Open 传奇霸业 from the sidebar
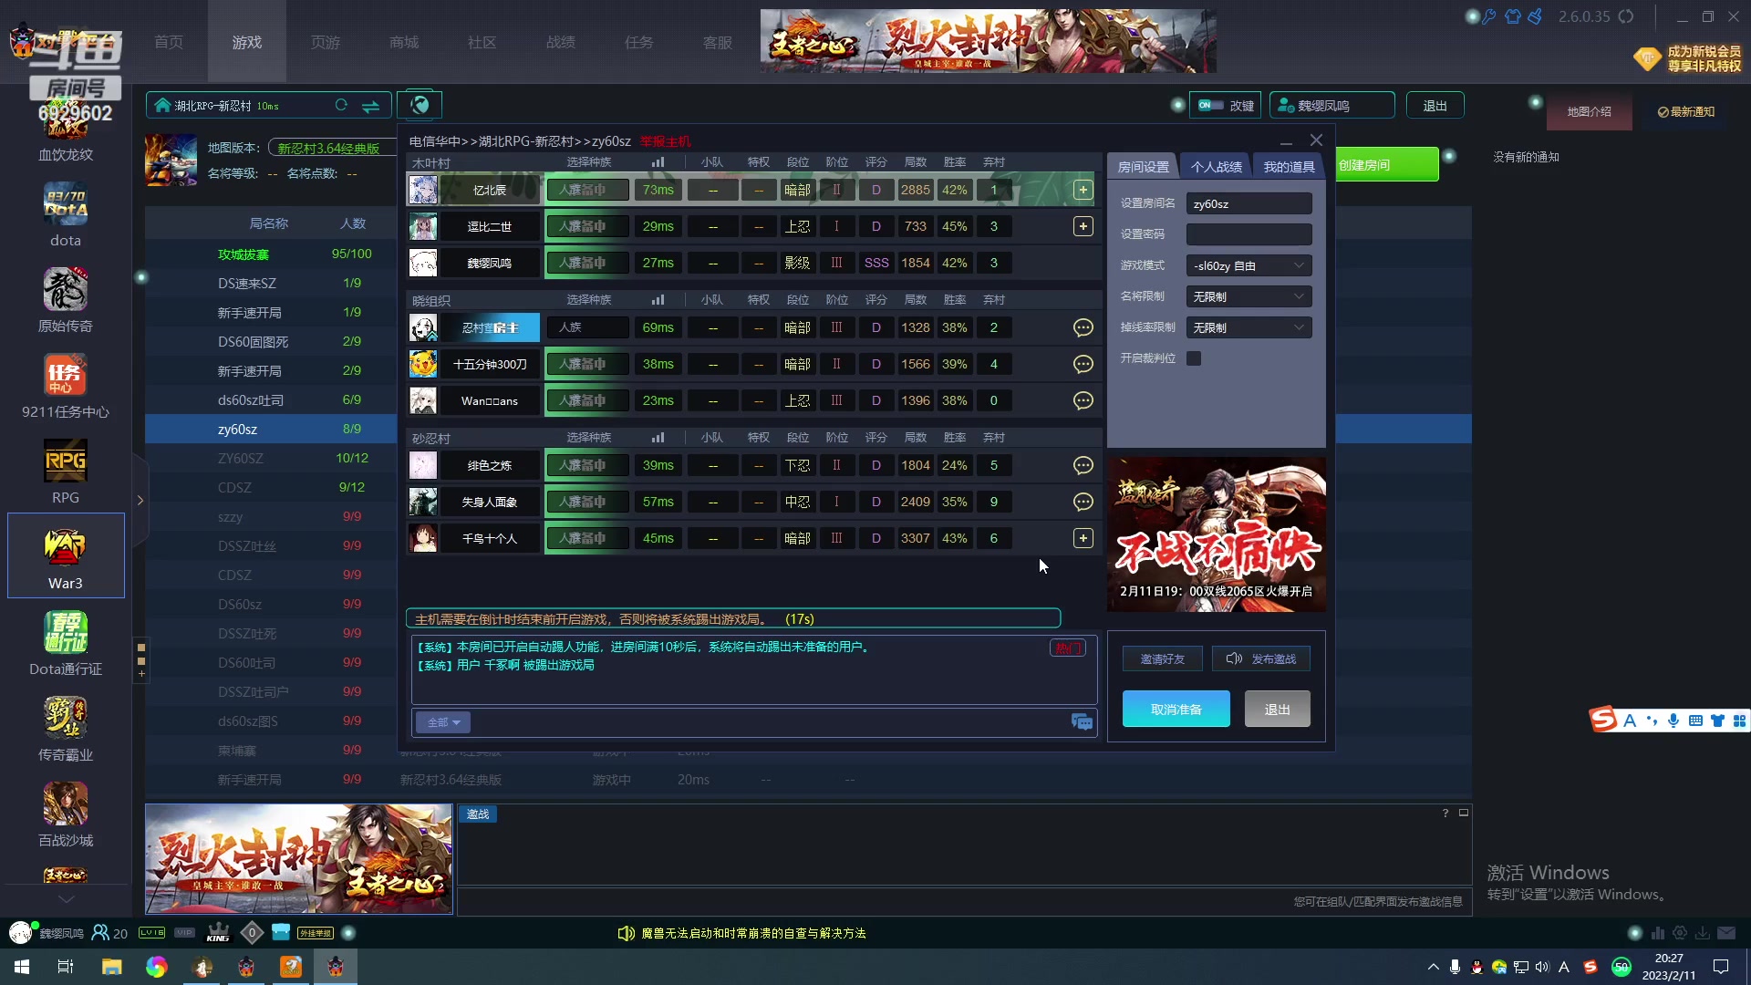1751x985 pixels. [65, 730]
